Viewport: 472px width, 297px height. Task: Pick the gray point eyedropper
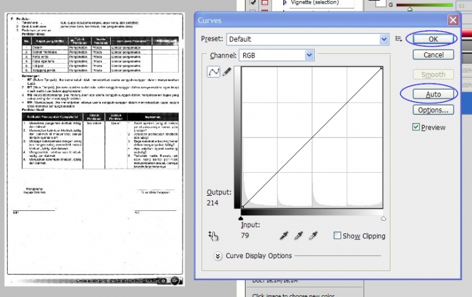pos(298,236)
